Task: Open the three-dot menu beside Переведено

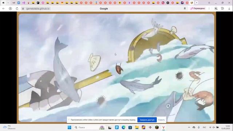Action: 209,8
